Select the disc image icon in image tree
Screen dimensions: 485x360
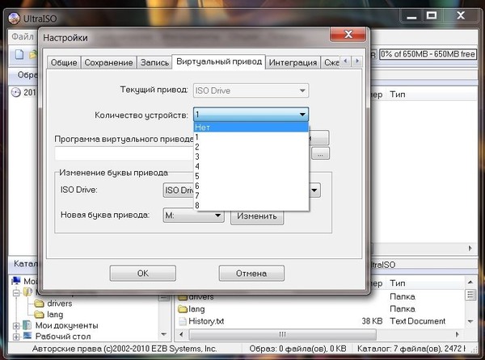tap(16, 92)
